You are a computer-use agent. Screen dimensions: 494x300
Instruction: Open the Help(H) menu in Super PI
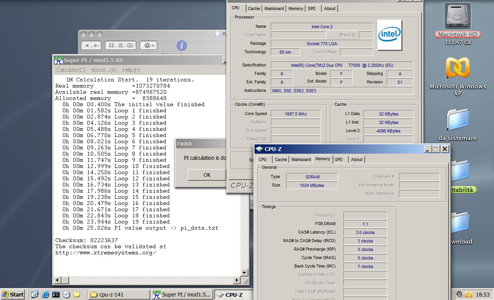point(131,70)
